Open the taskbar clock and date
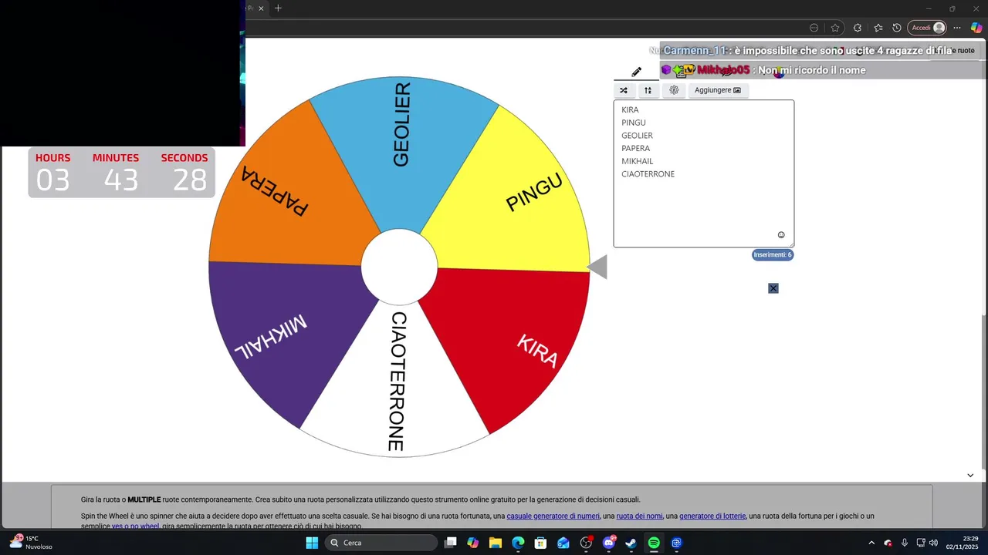988x555 pixels. click(x=962, y=543)
